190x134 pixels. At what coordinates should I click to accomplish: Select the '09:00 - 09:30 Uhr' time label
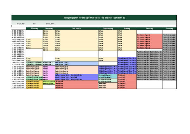click(x=18, y=35)
